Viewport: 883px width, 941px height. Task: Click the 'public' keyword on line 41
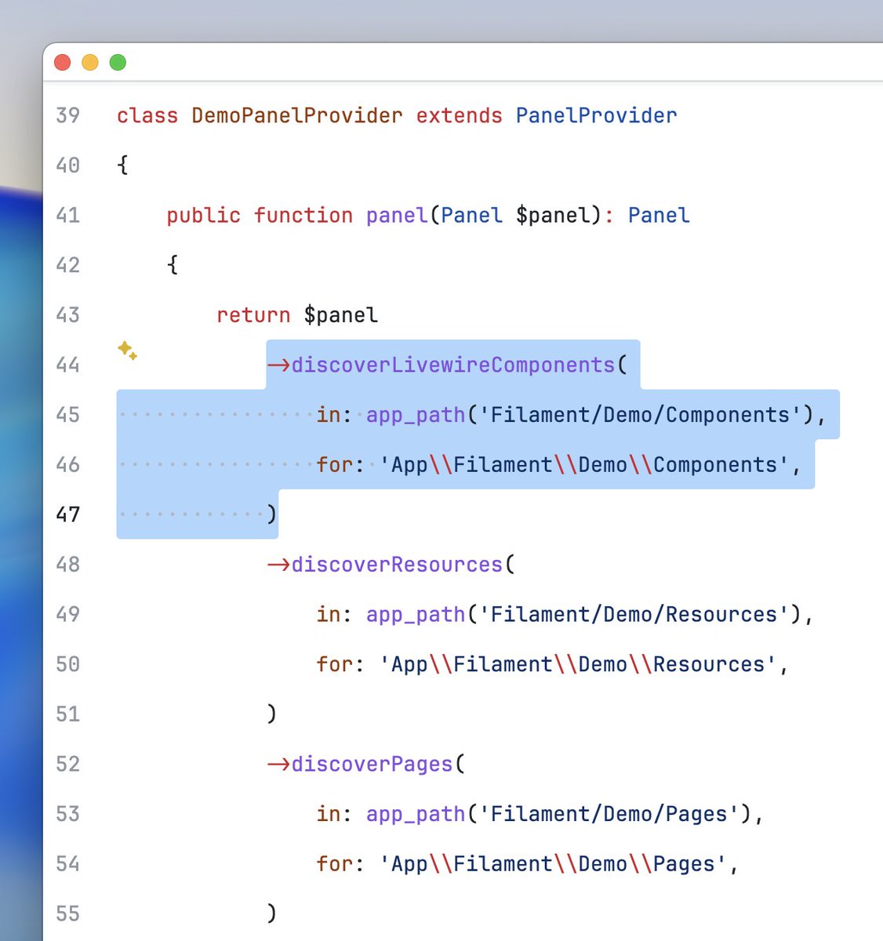point(204,215)
